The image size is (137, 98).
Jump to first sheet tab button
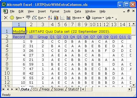tap(3, 89)
